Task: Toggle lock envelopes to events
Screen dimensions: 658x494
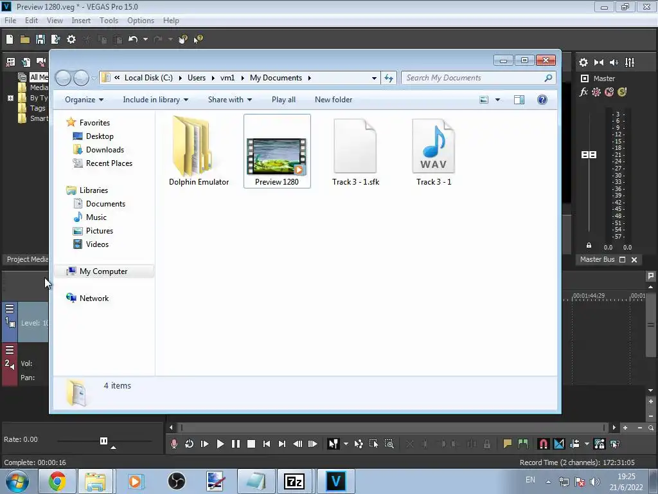Action: pyautogui.click(x=600, y=444)
